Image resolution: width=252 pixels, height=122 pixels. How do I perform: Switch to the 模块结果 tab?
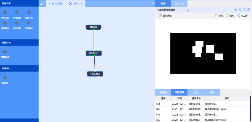(x=179, y=3)
